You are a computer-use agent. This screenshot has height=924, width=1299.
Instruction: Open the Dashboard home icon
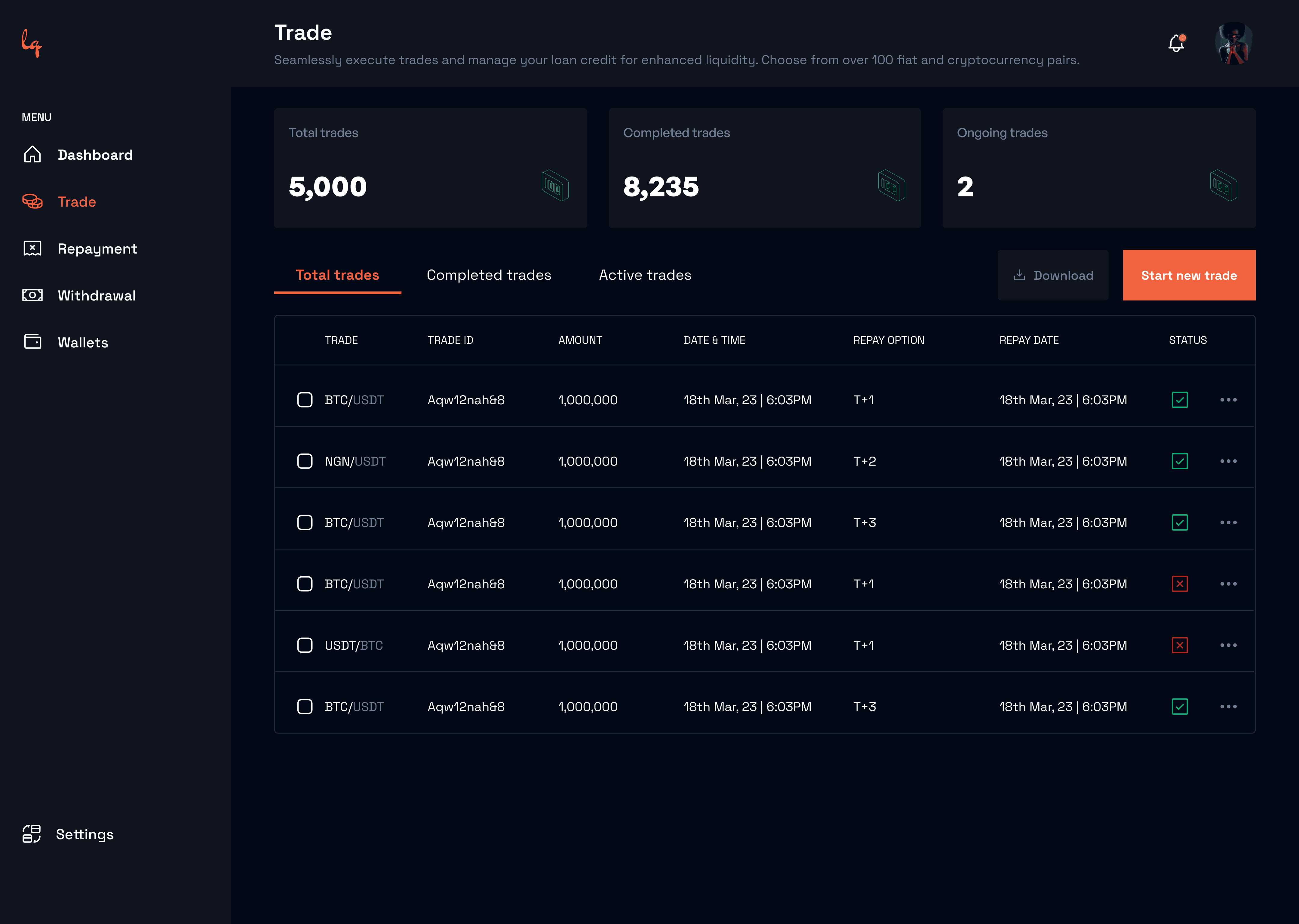click(x=32, y=155)
